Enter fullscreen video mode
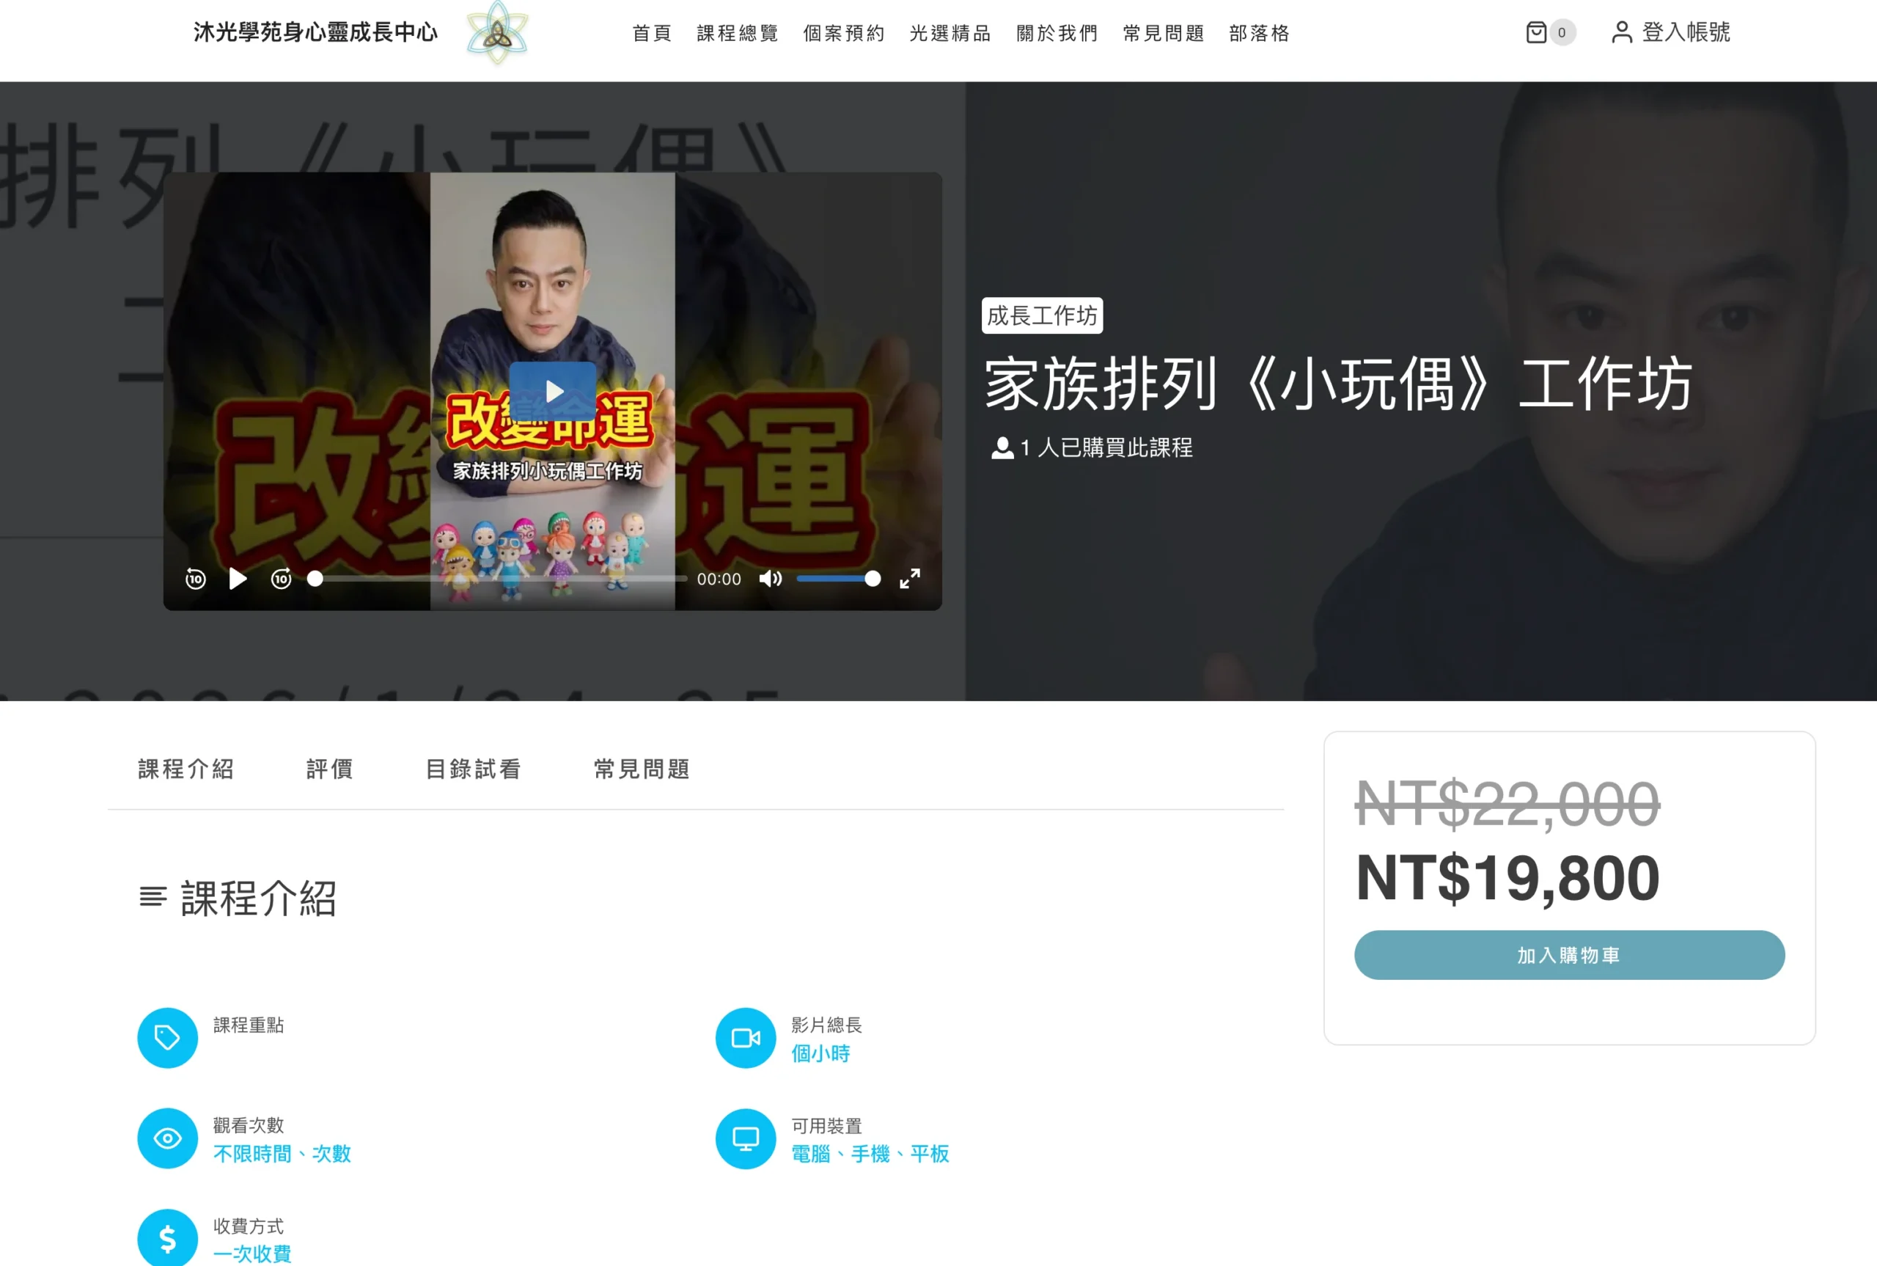1877x1266 pixels. (909, 579)
